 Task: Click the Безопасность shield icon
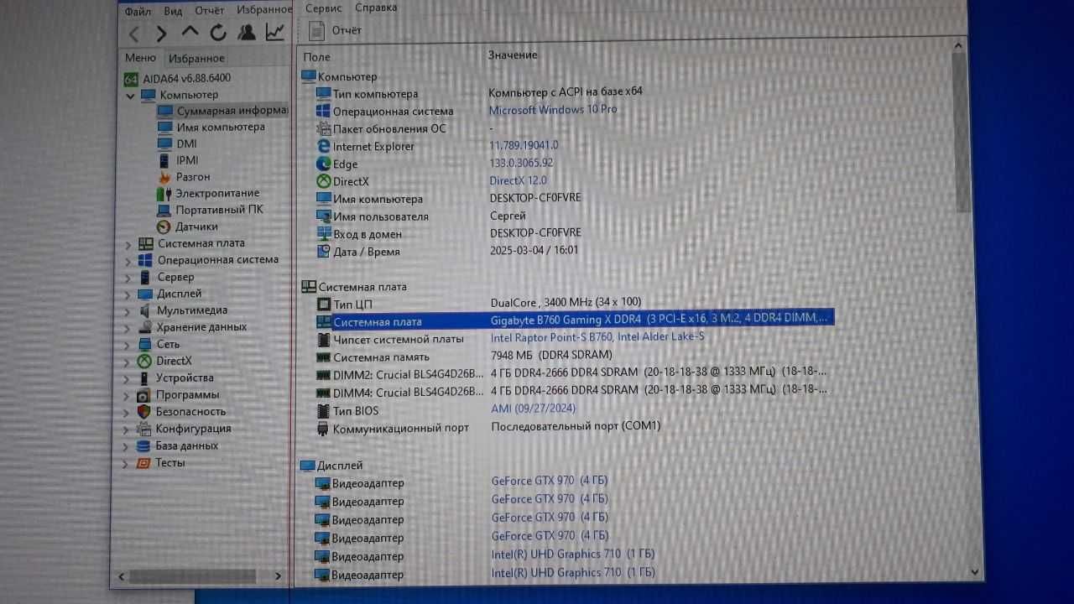click(143, 412)
